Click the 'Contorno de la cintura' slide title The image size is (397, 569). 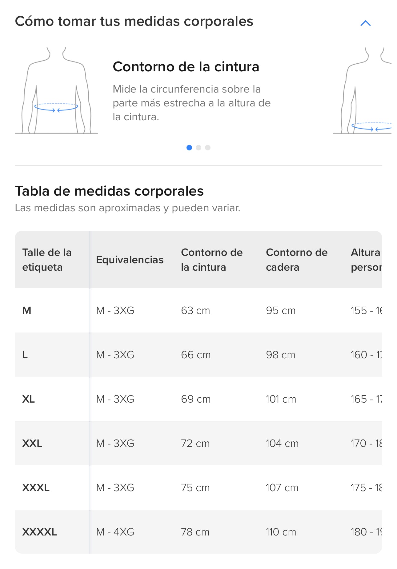(186, 67)
